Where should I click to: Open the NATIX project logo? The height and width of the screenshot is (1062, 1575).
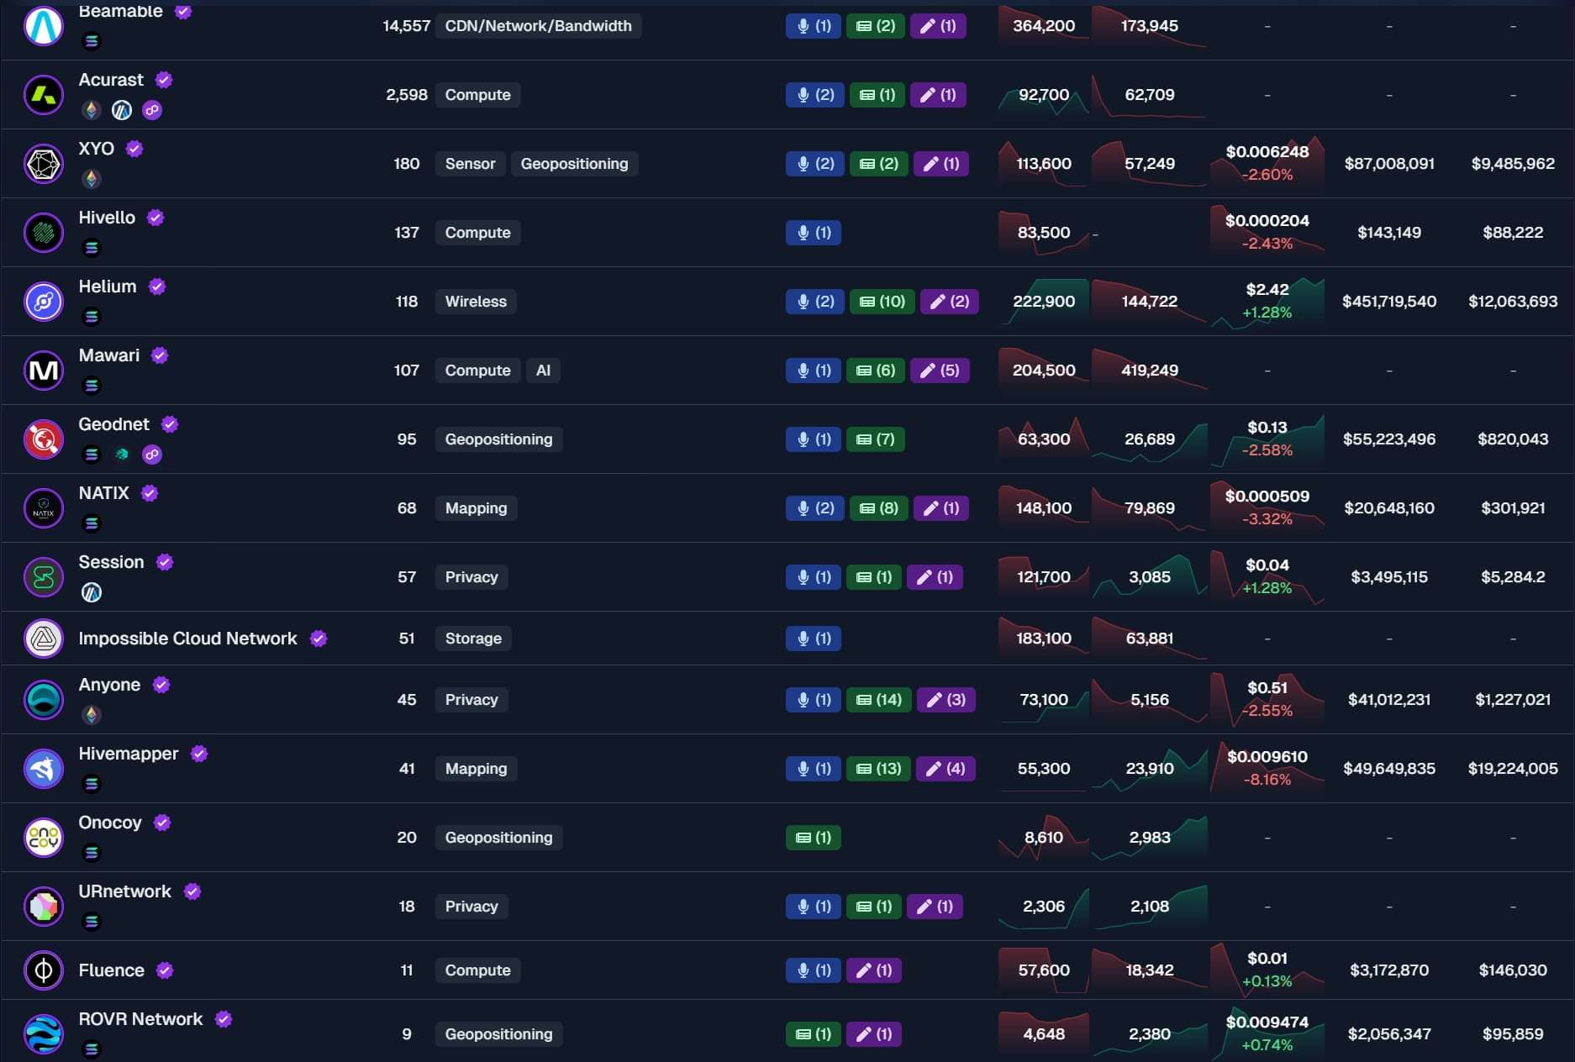pos(44,507)
